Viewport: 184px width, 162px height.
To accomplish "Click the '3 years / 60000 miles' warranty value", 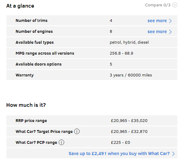I will pos(131,75).
